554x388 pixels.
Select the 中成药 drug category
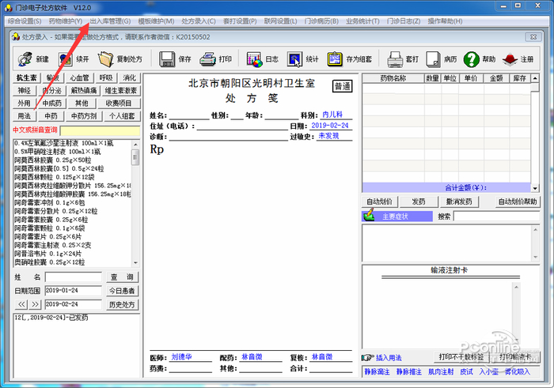(51, 104)
